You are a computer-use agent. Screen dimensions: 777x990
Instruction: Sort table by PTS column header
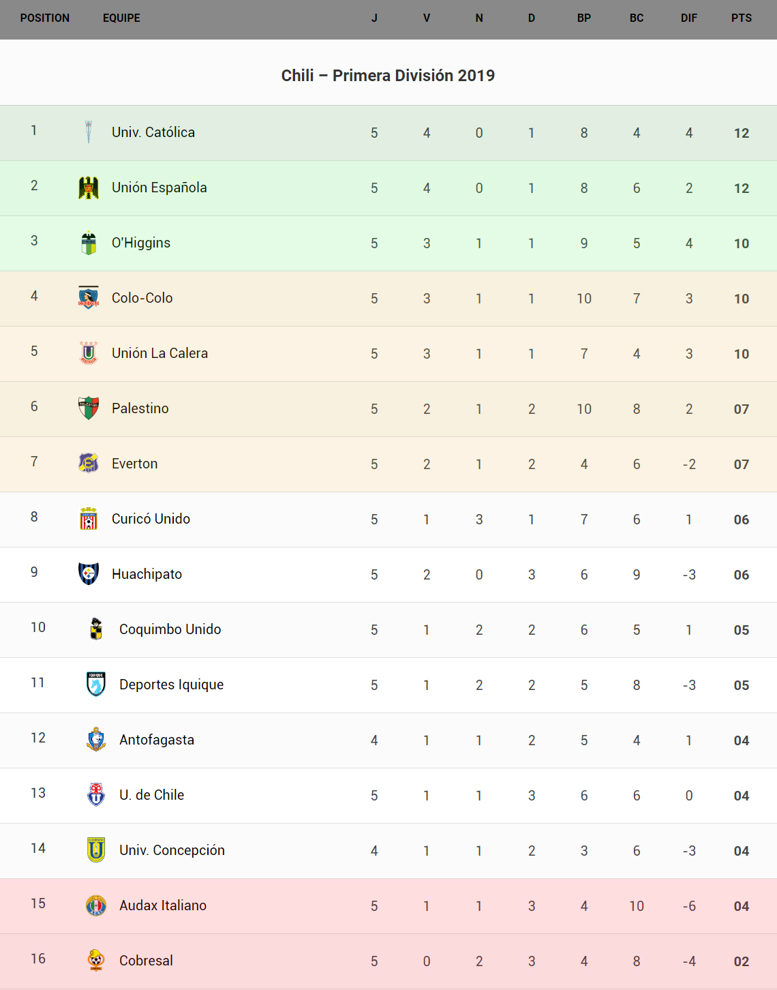[742, 18]
